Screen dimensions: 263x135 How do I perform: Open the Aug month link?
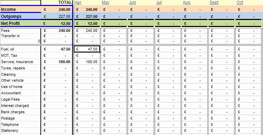coord(186,2)
